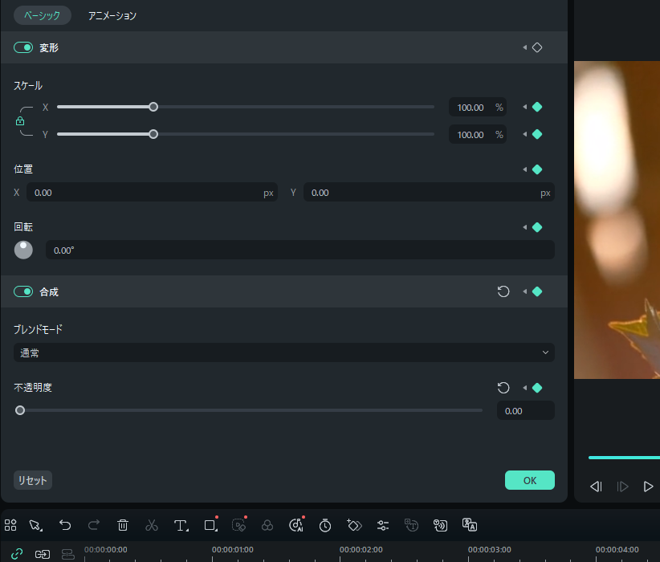Click the 不透明度 opacity slider handle

pos(20,410)
